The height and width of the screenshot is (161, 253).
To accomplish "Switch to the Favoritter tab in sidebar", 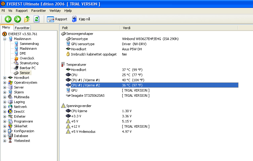I will [x=22, y=28].
